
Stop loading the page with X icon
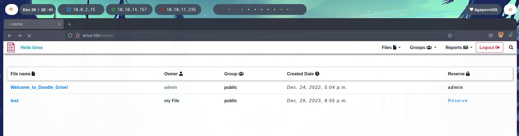tap(29, 36)
